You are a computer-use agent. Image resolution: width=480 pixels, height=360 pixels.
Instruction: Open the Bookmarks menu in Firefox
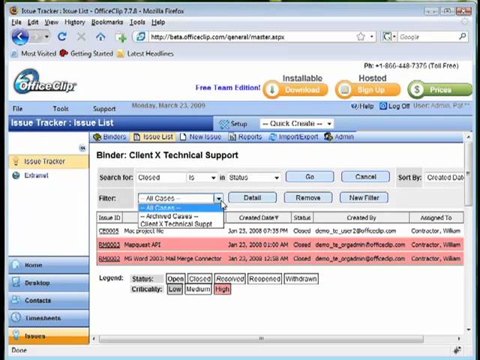click(107, 22)
